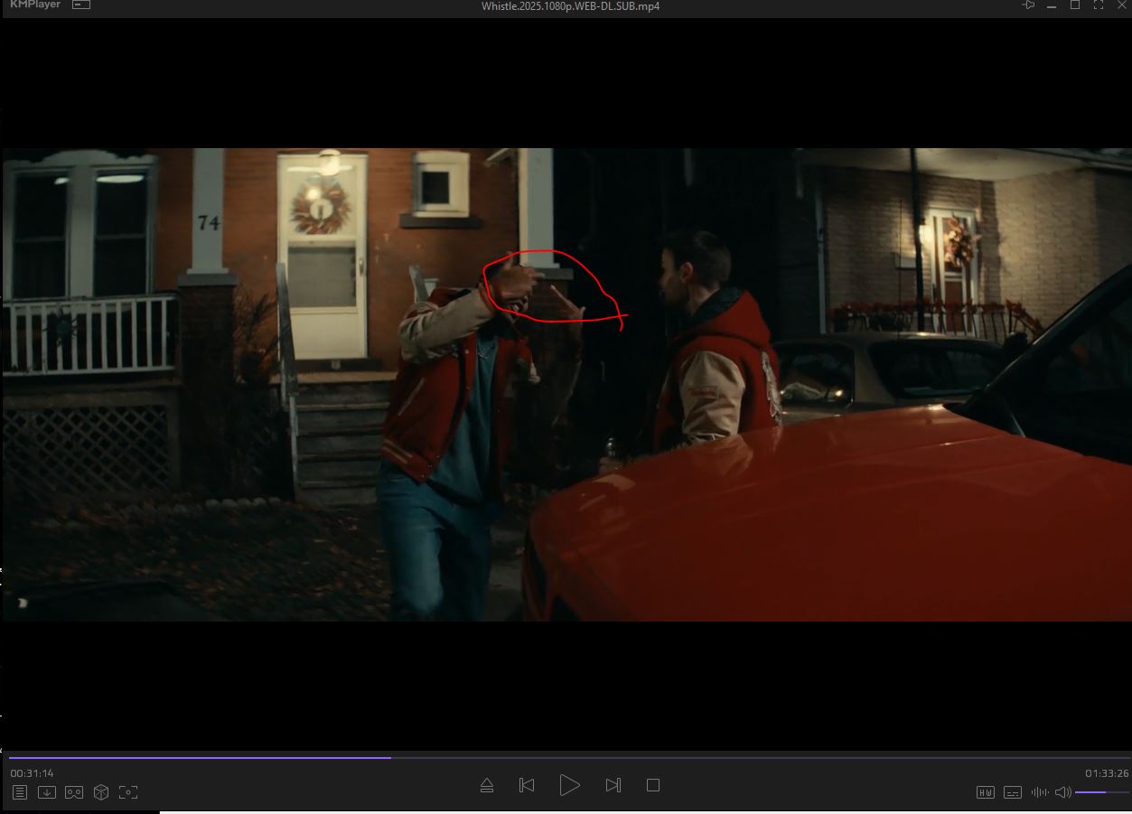The image size is (1132, 814).
Task: Open the playlist panel icon
Action: [20, 792]
